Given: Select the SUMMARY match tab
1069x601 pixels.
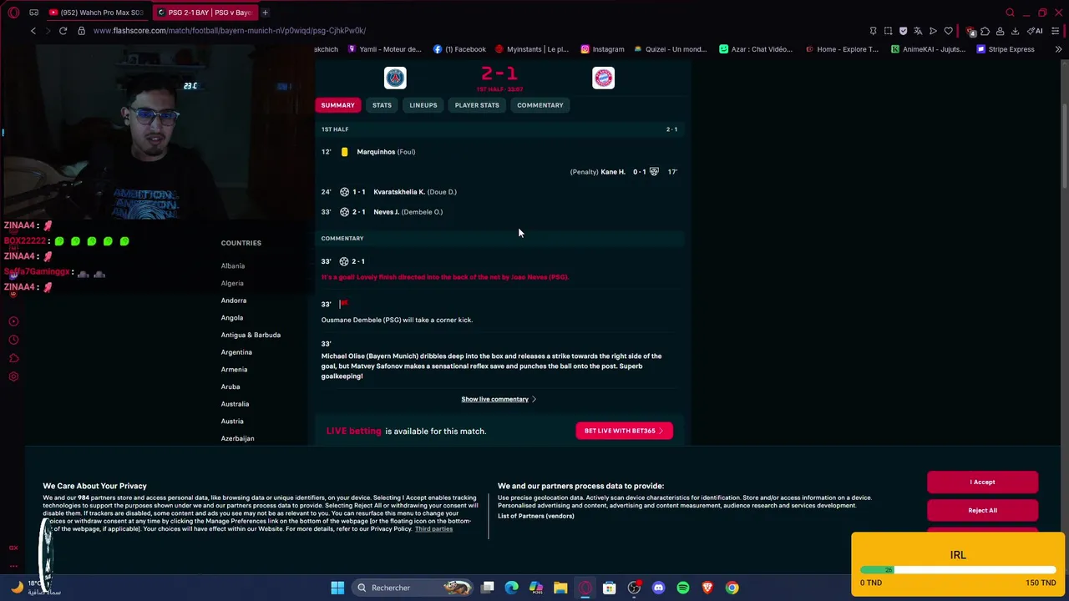Looking at the screenshot, I should click(338, 105).
